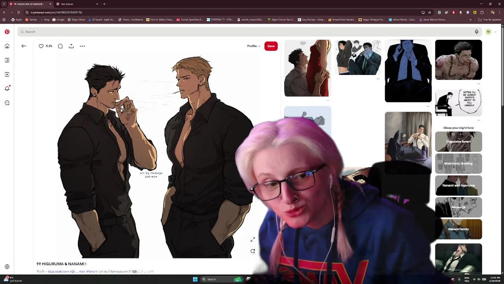This screenshot has width=504, height=284.
Task: Open the boards icon in Pinterest sidebar
Action: pos(7,60)
